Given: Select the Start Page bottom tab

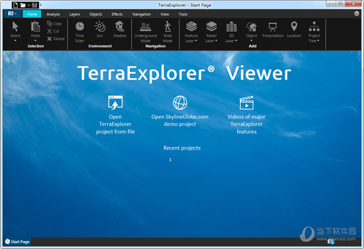Looking at the screenshot, I should click(x=17, y=242).
